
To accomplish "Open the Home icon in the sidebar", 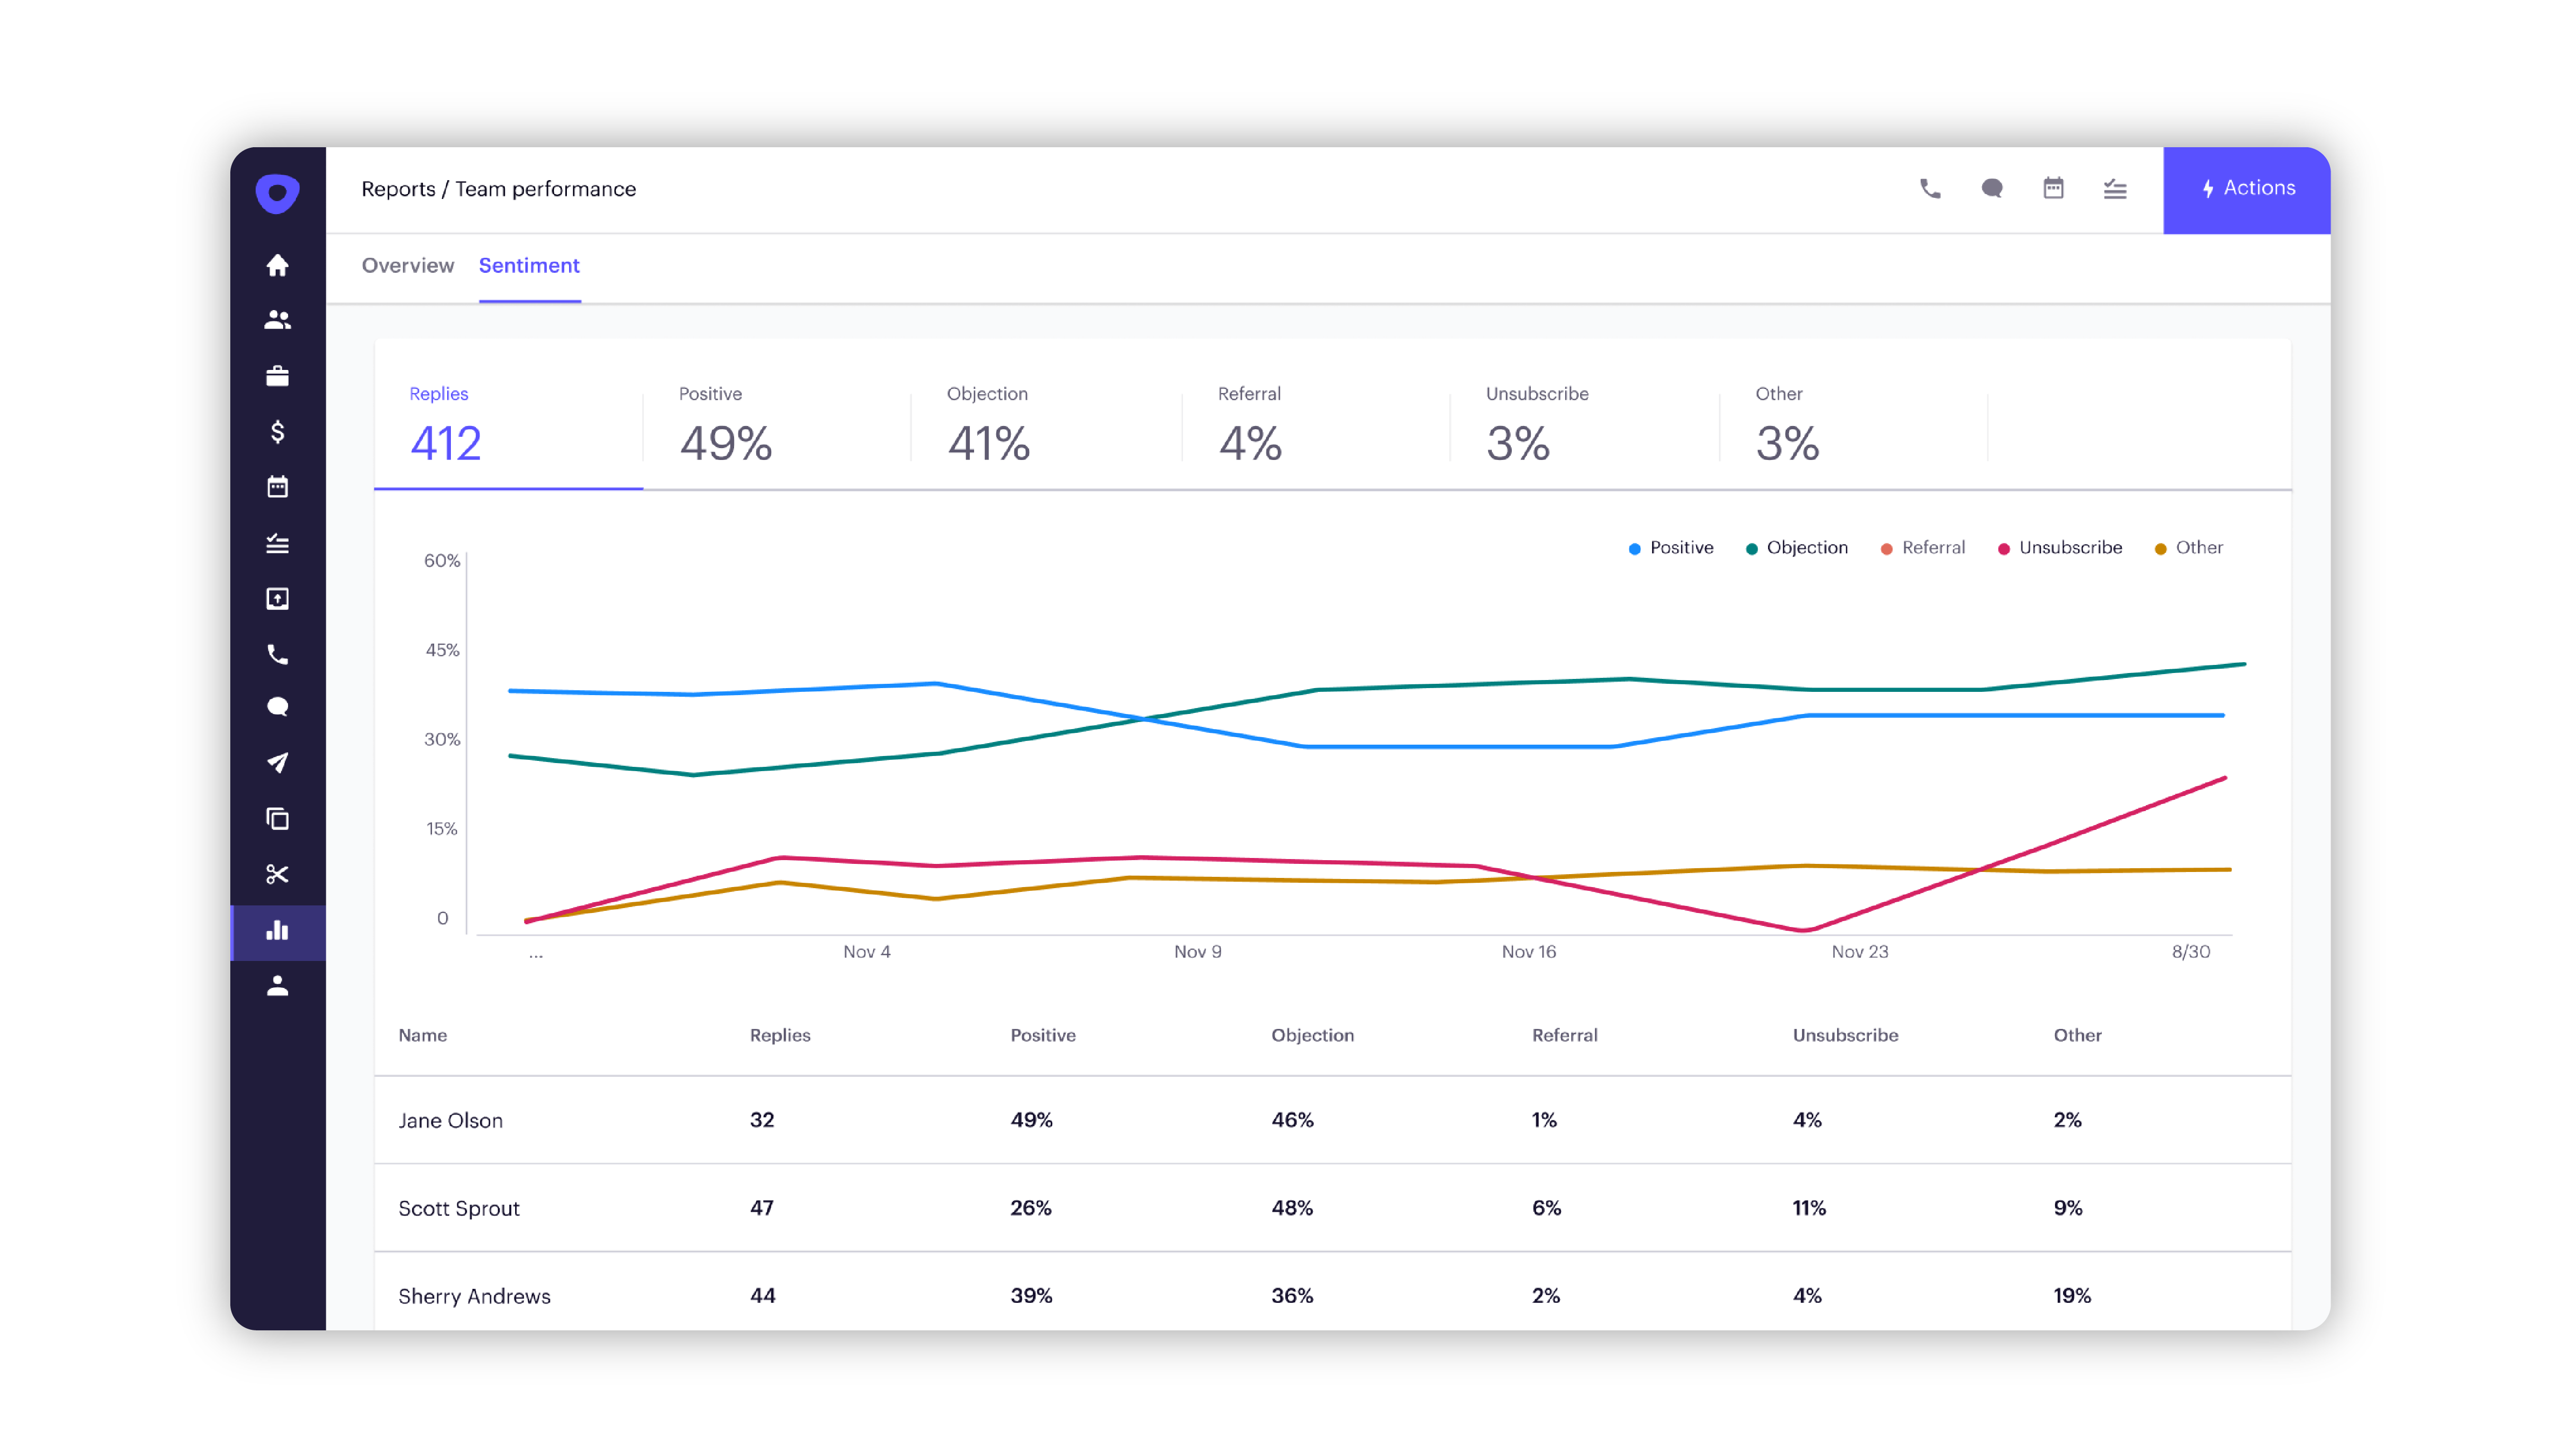I will pos(278,266).
